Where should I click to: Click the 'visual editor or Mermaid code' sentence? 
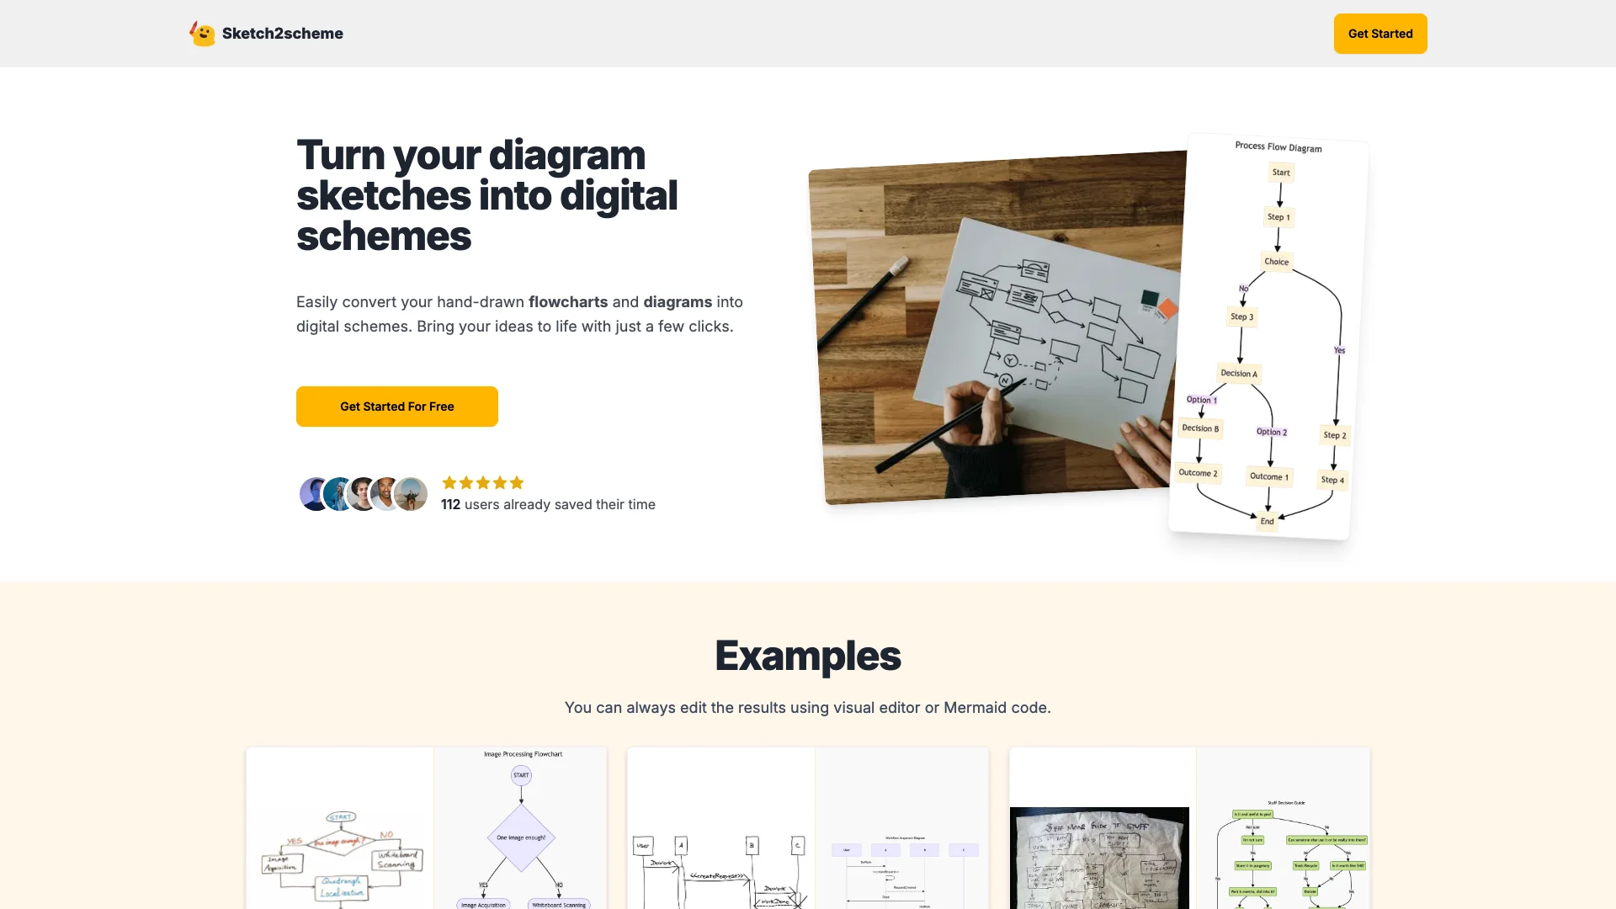tap(808, 708)
